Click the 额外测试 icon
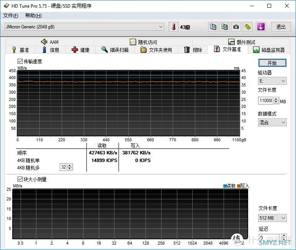The width and height of the screenshot is (296, 250). (231, 42)
